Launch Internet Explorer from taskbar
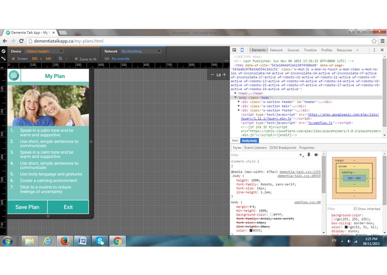Image resolution: width=387 pixels, height=275 pixels. pyautogui.click(x=47, y=241)
